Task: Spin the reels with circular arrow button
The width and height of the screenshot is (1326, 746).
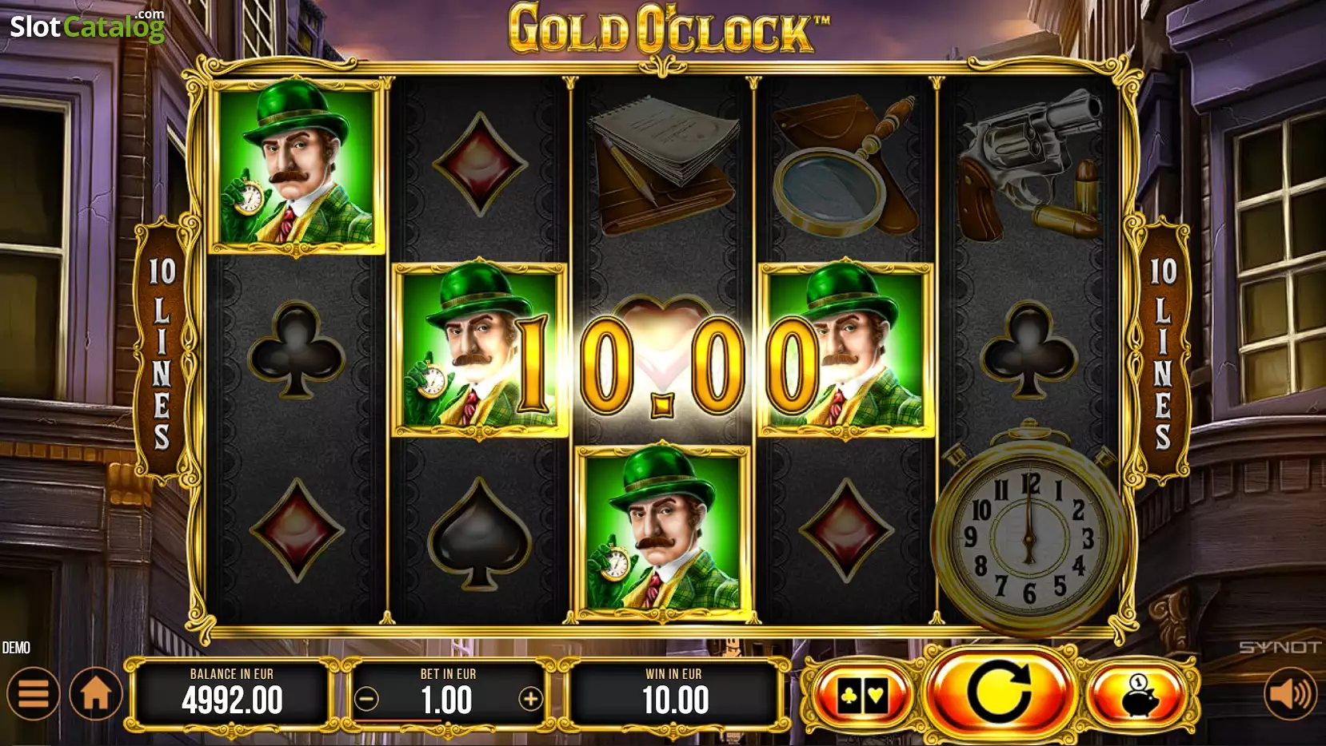Action: [997, 692]
